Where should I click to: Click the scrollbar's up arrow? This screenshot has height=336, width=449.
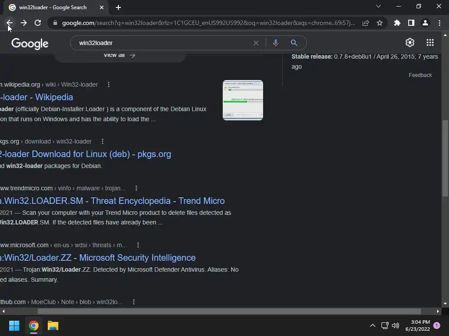pos(445,35)
